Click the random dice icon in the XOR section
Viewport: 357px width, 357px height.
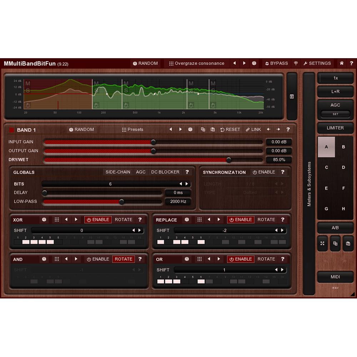click(44, 220)
